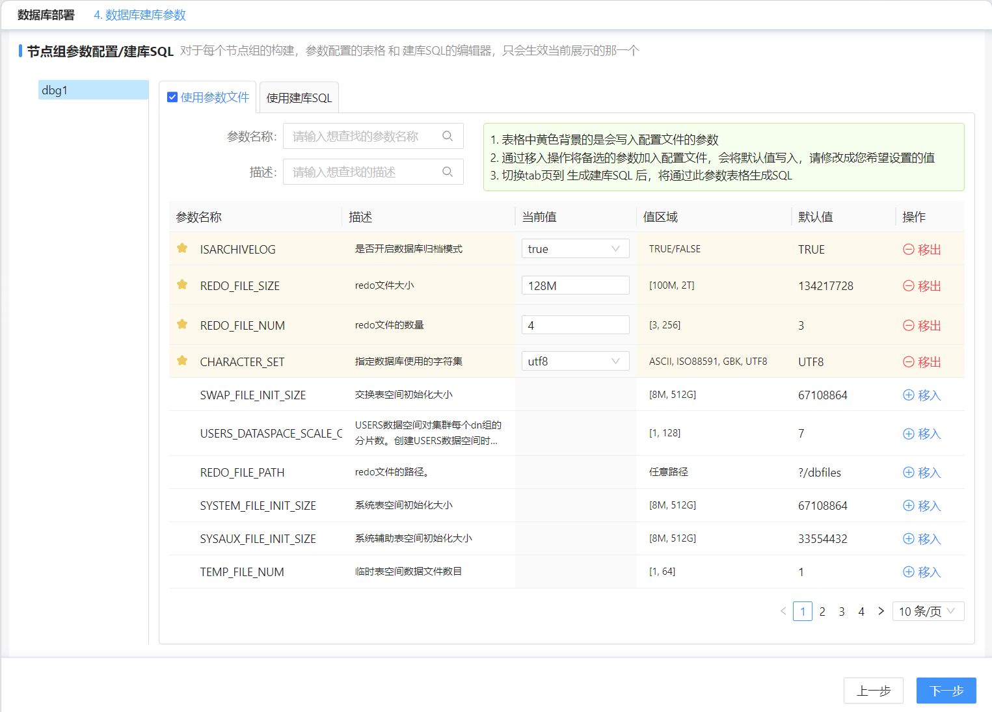992x712 pixels.
Task: Click the 上一步 button
Action: (x=873, y=691)
